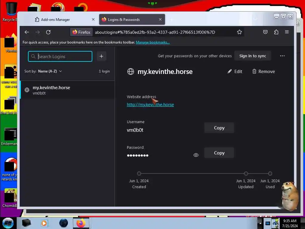Open the Manage bookmarks link
This screenshot has height=229, width=305.
[x=153, y=42]
